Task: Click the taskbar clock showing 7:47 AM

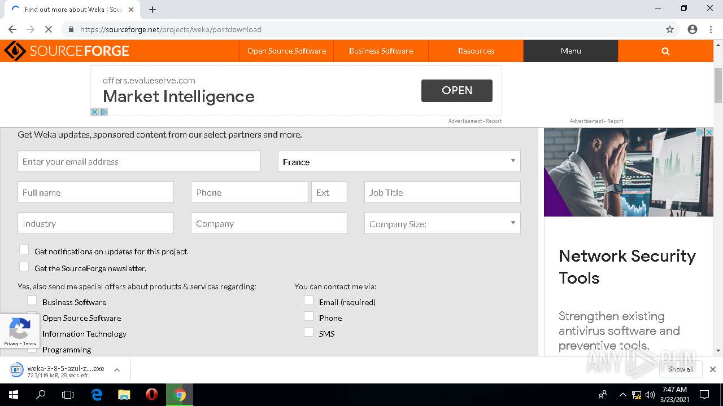Action: click(x=674, y=395)
